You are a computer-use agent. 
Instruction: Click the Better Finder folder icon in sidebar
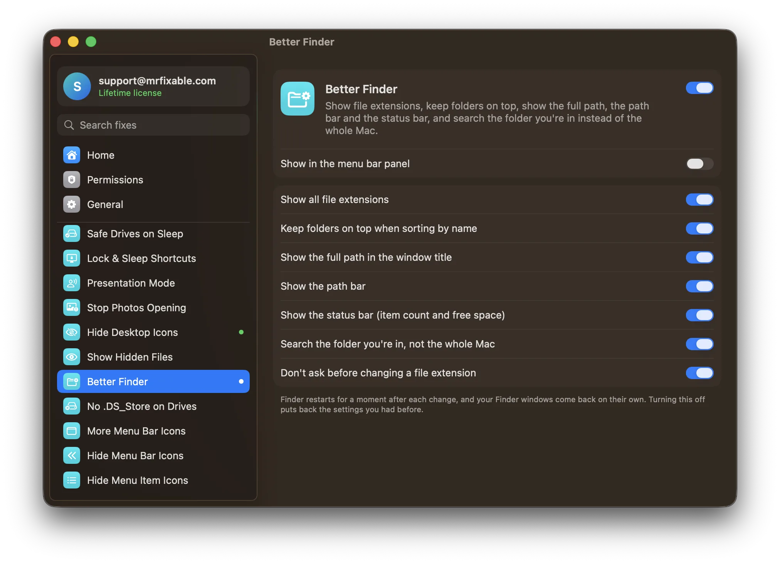click(x=72, y=381)
